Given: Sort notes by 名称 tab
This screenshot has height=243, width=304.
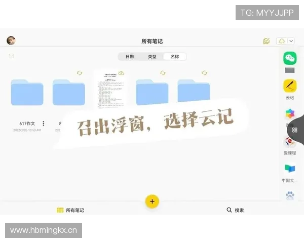Looking at the screenshot, I should coord(175,57).
